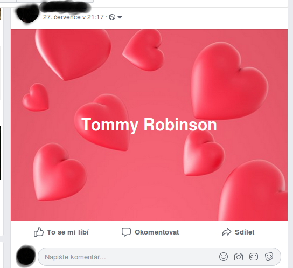Viewport: 293px width, 268px height.
Task: Open the GIF picker icon
Action: [254, 257]
